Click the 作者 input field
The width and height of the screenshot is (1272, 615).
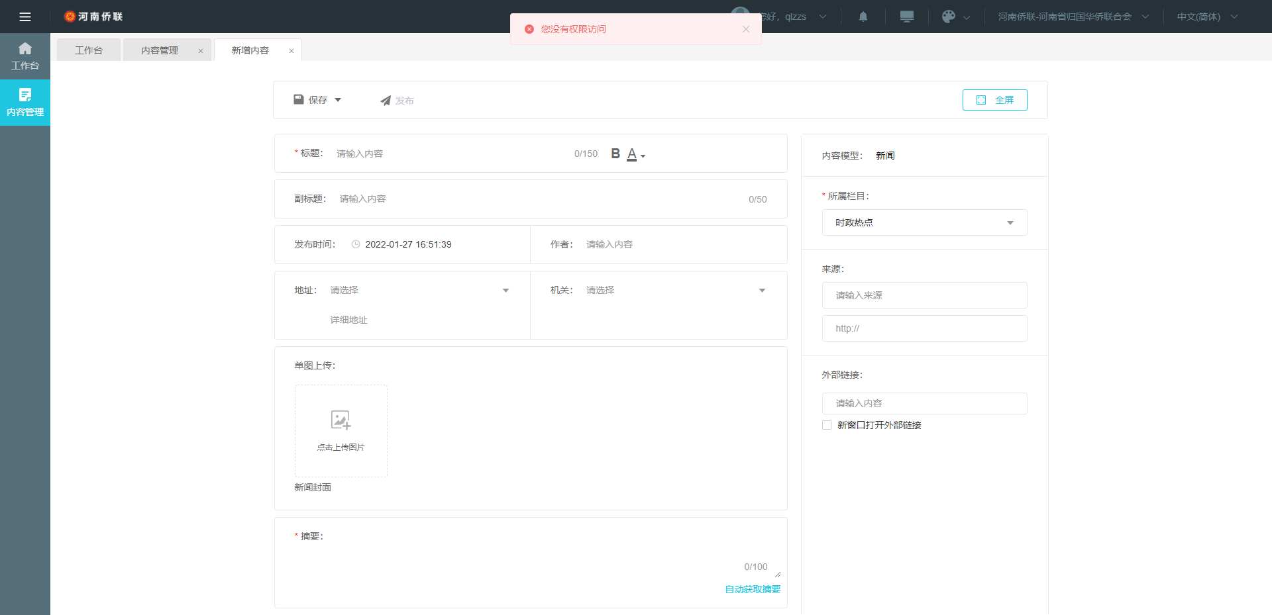676,244
